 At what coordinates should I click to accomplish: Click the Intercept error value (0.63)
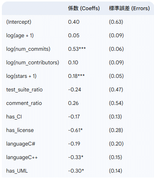[116, 22]
